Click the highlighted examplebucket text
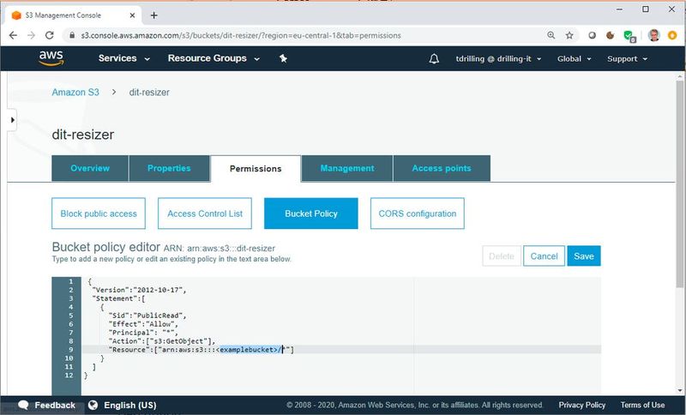The image size is (686, 415). (250, 349)
